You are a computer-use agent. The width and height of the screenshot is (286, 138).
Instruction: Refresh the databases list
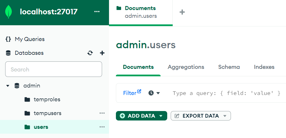tap(90, 53)
